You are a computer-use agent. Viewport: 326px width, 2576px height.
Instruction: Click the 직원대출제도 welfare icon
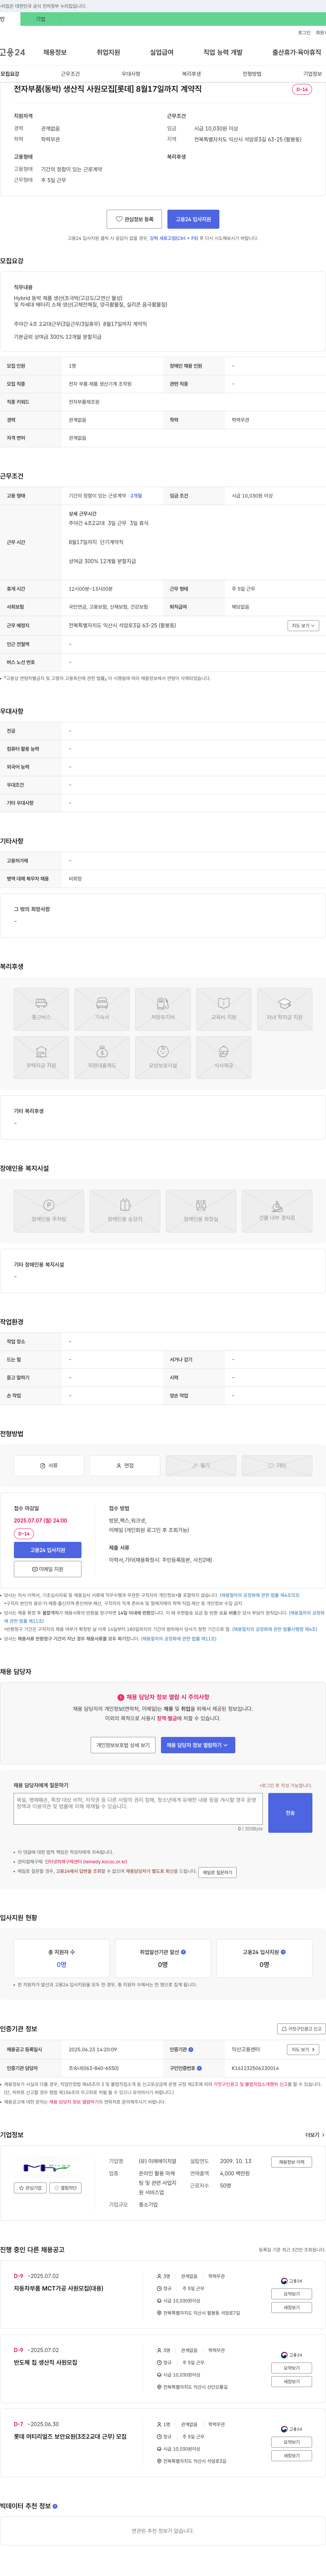click(x=102, y=1057)
